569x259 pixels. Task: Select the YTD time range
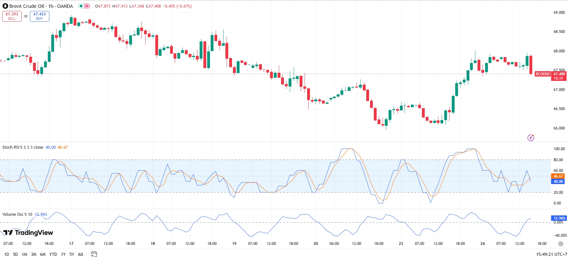click(53, 254)
